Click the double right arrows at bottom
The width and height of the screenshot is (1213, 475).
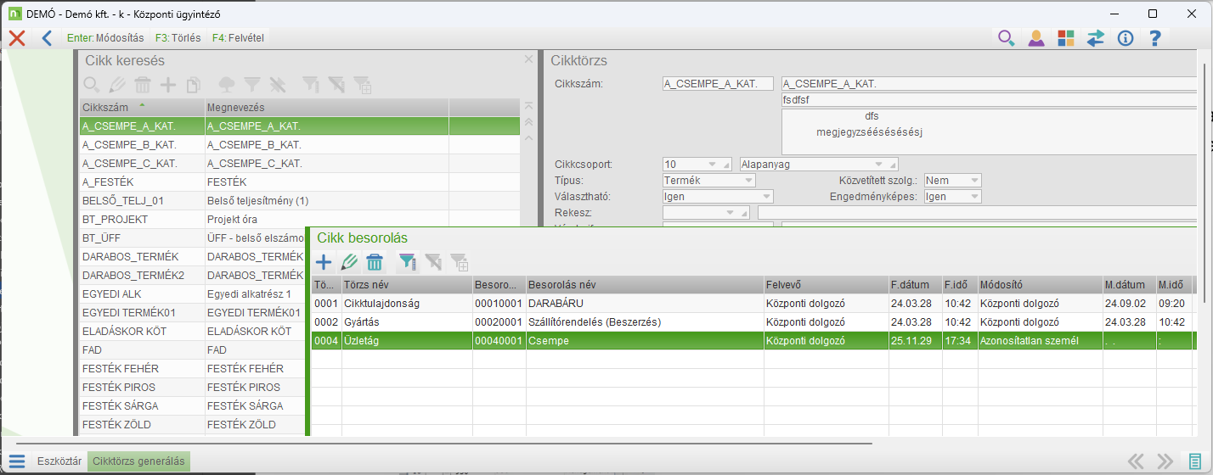tap(1165, 461)
